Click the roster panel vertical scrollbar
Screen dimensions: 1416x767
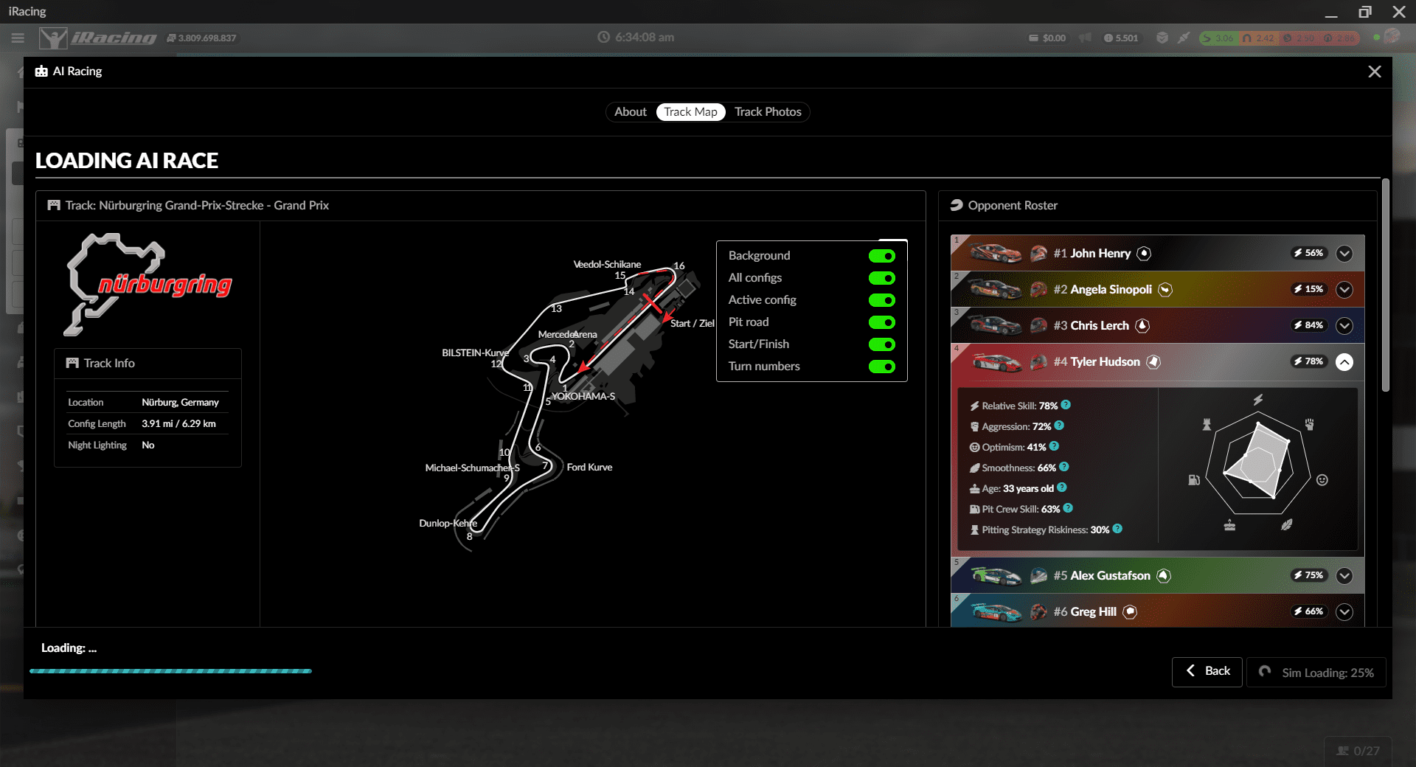point(1386,285)
